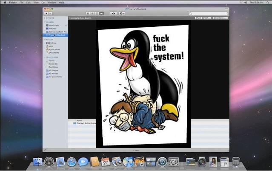Open Quick Look with the eye button

[x=114, y=13]
